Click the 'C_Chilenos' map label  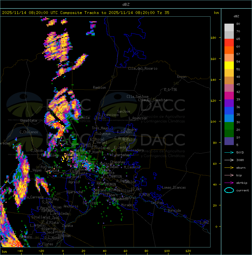tap(29, 132)
